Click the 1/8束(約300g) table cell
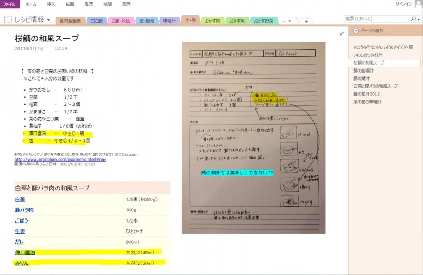423x275 pixels. (x=141, y=200)
